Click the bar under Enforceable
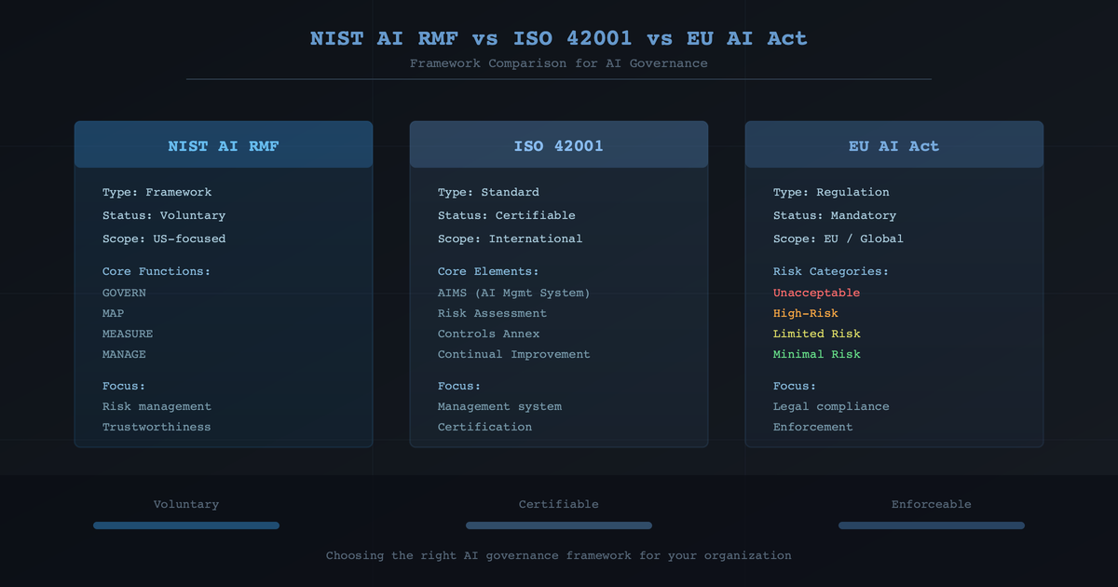 [x=932, y=526]
